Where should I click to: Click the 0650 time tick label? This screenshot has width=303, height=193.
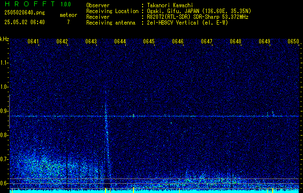click(x=293, y=41)
